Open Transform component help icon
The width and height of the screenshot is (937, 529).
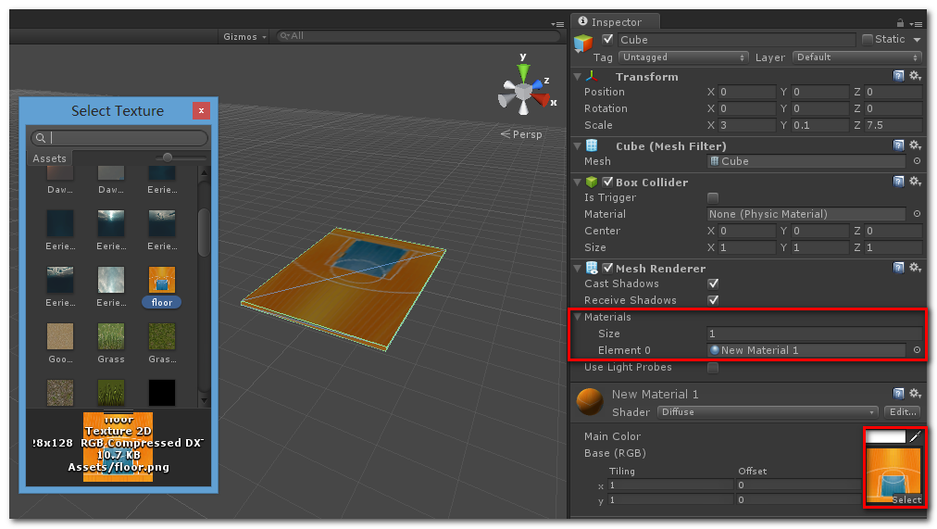tap(898, 76)
